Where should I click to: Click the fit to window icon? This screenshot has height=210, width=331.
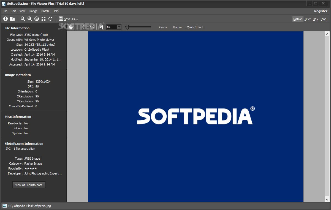click(44, 19)
